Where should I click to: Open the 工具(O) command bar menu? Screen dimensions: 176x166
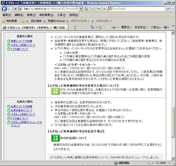click(156, 27)
